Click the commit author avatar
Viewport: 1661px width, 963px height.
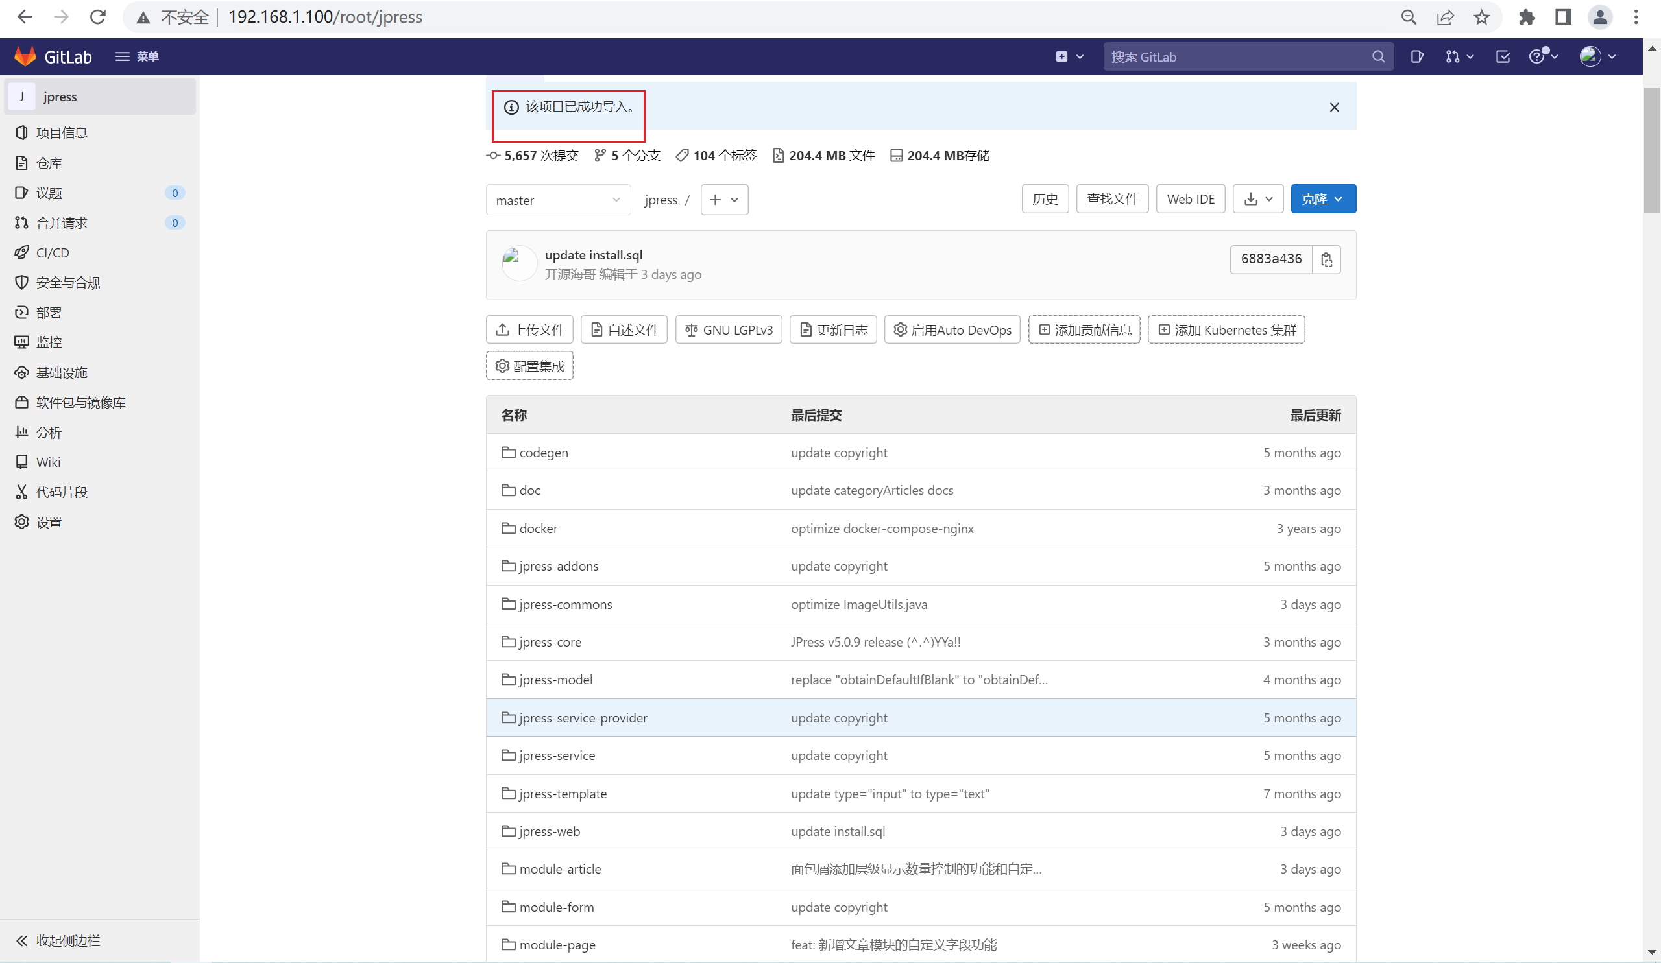coord(520,263)
